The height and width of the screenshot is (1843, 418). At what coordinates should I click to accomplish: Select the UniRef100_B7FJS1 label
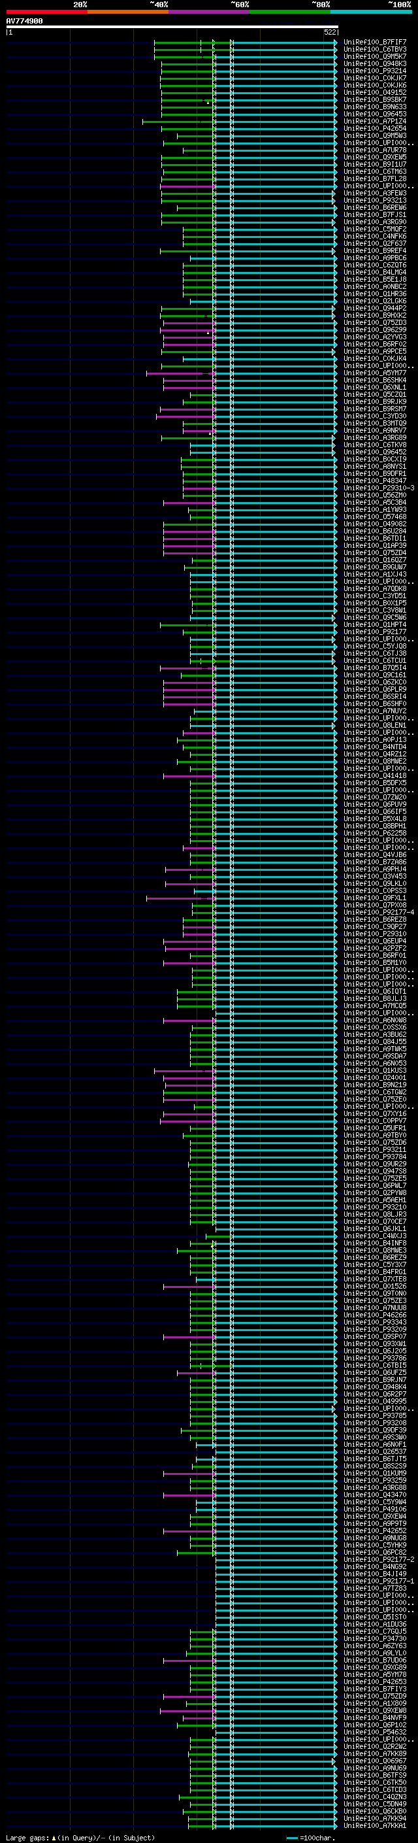tap(374, 214)
